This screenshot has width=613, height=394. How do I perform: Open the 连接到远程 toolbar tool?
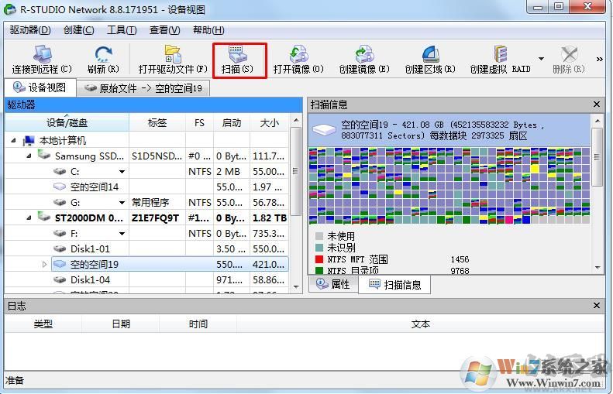point(42,60)
